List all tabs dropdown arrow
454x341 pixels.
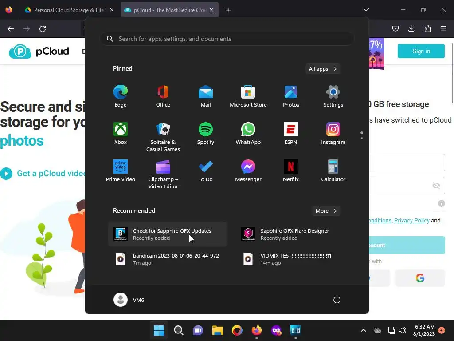tap(366, 10)
